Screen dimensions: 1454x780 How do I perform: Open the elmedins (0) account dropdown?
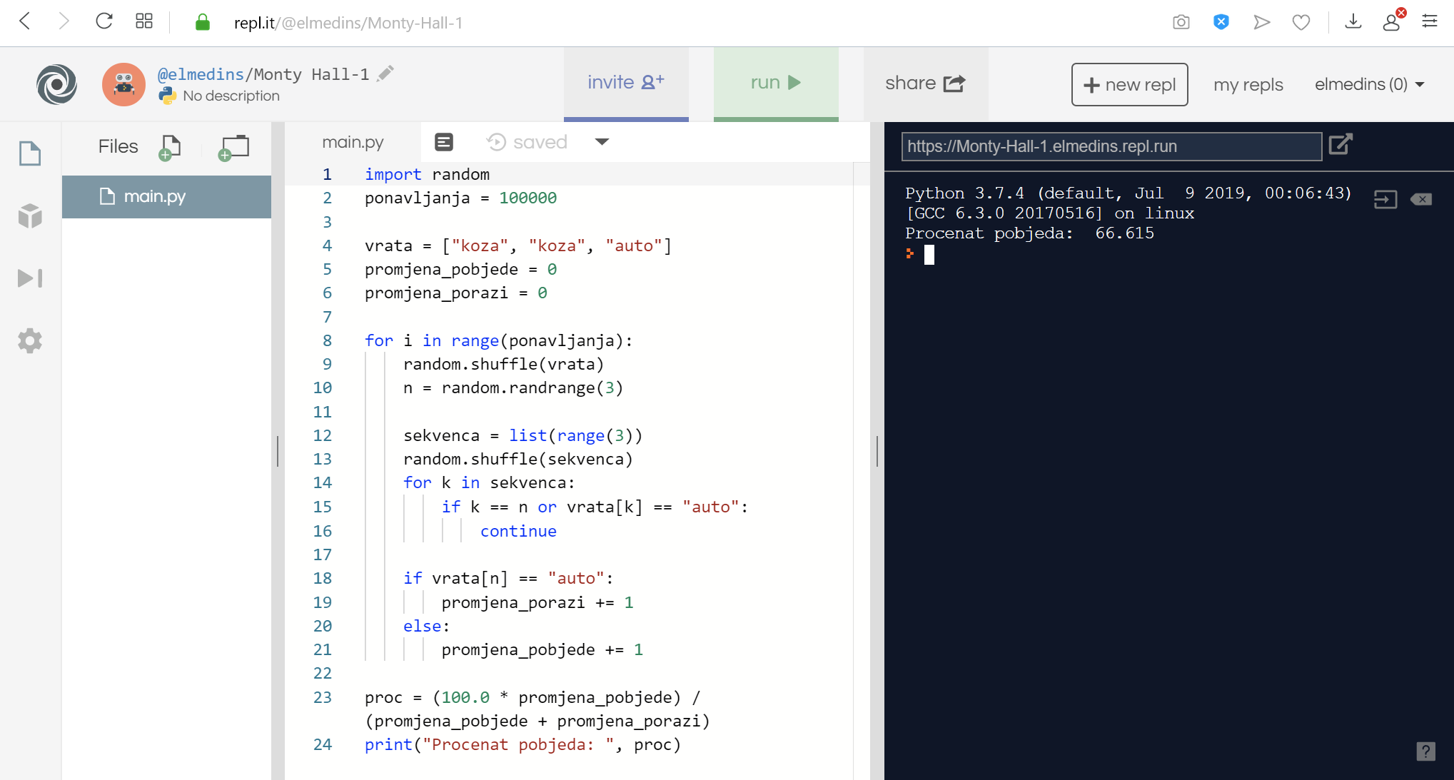(1369, 84)
